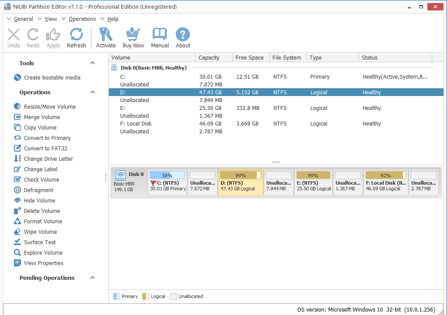The height and width of the screenshot is (315, 447).
Task: Click the File System column header
Action: 288,57
